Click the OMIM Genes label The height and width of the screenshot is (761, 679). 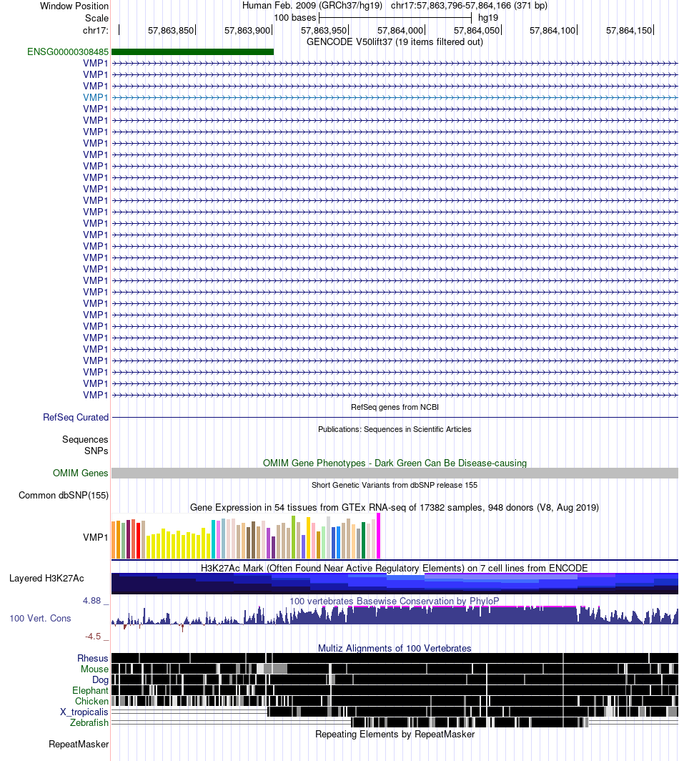tap(81, 473)
